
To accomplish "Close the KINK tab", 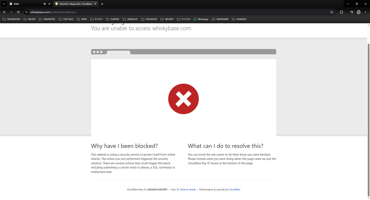I will pyautogui.click(x=49, y=4).
